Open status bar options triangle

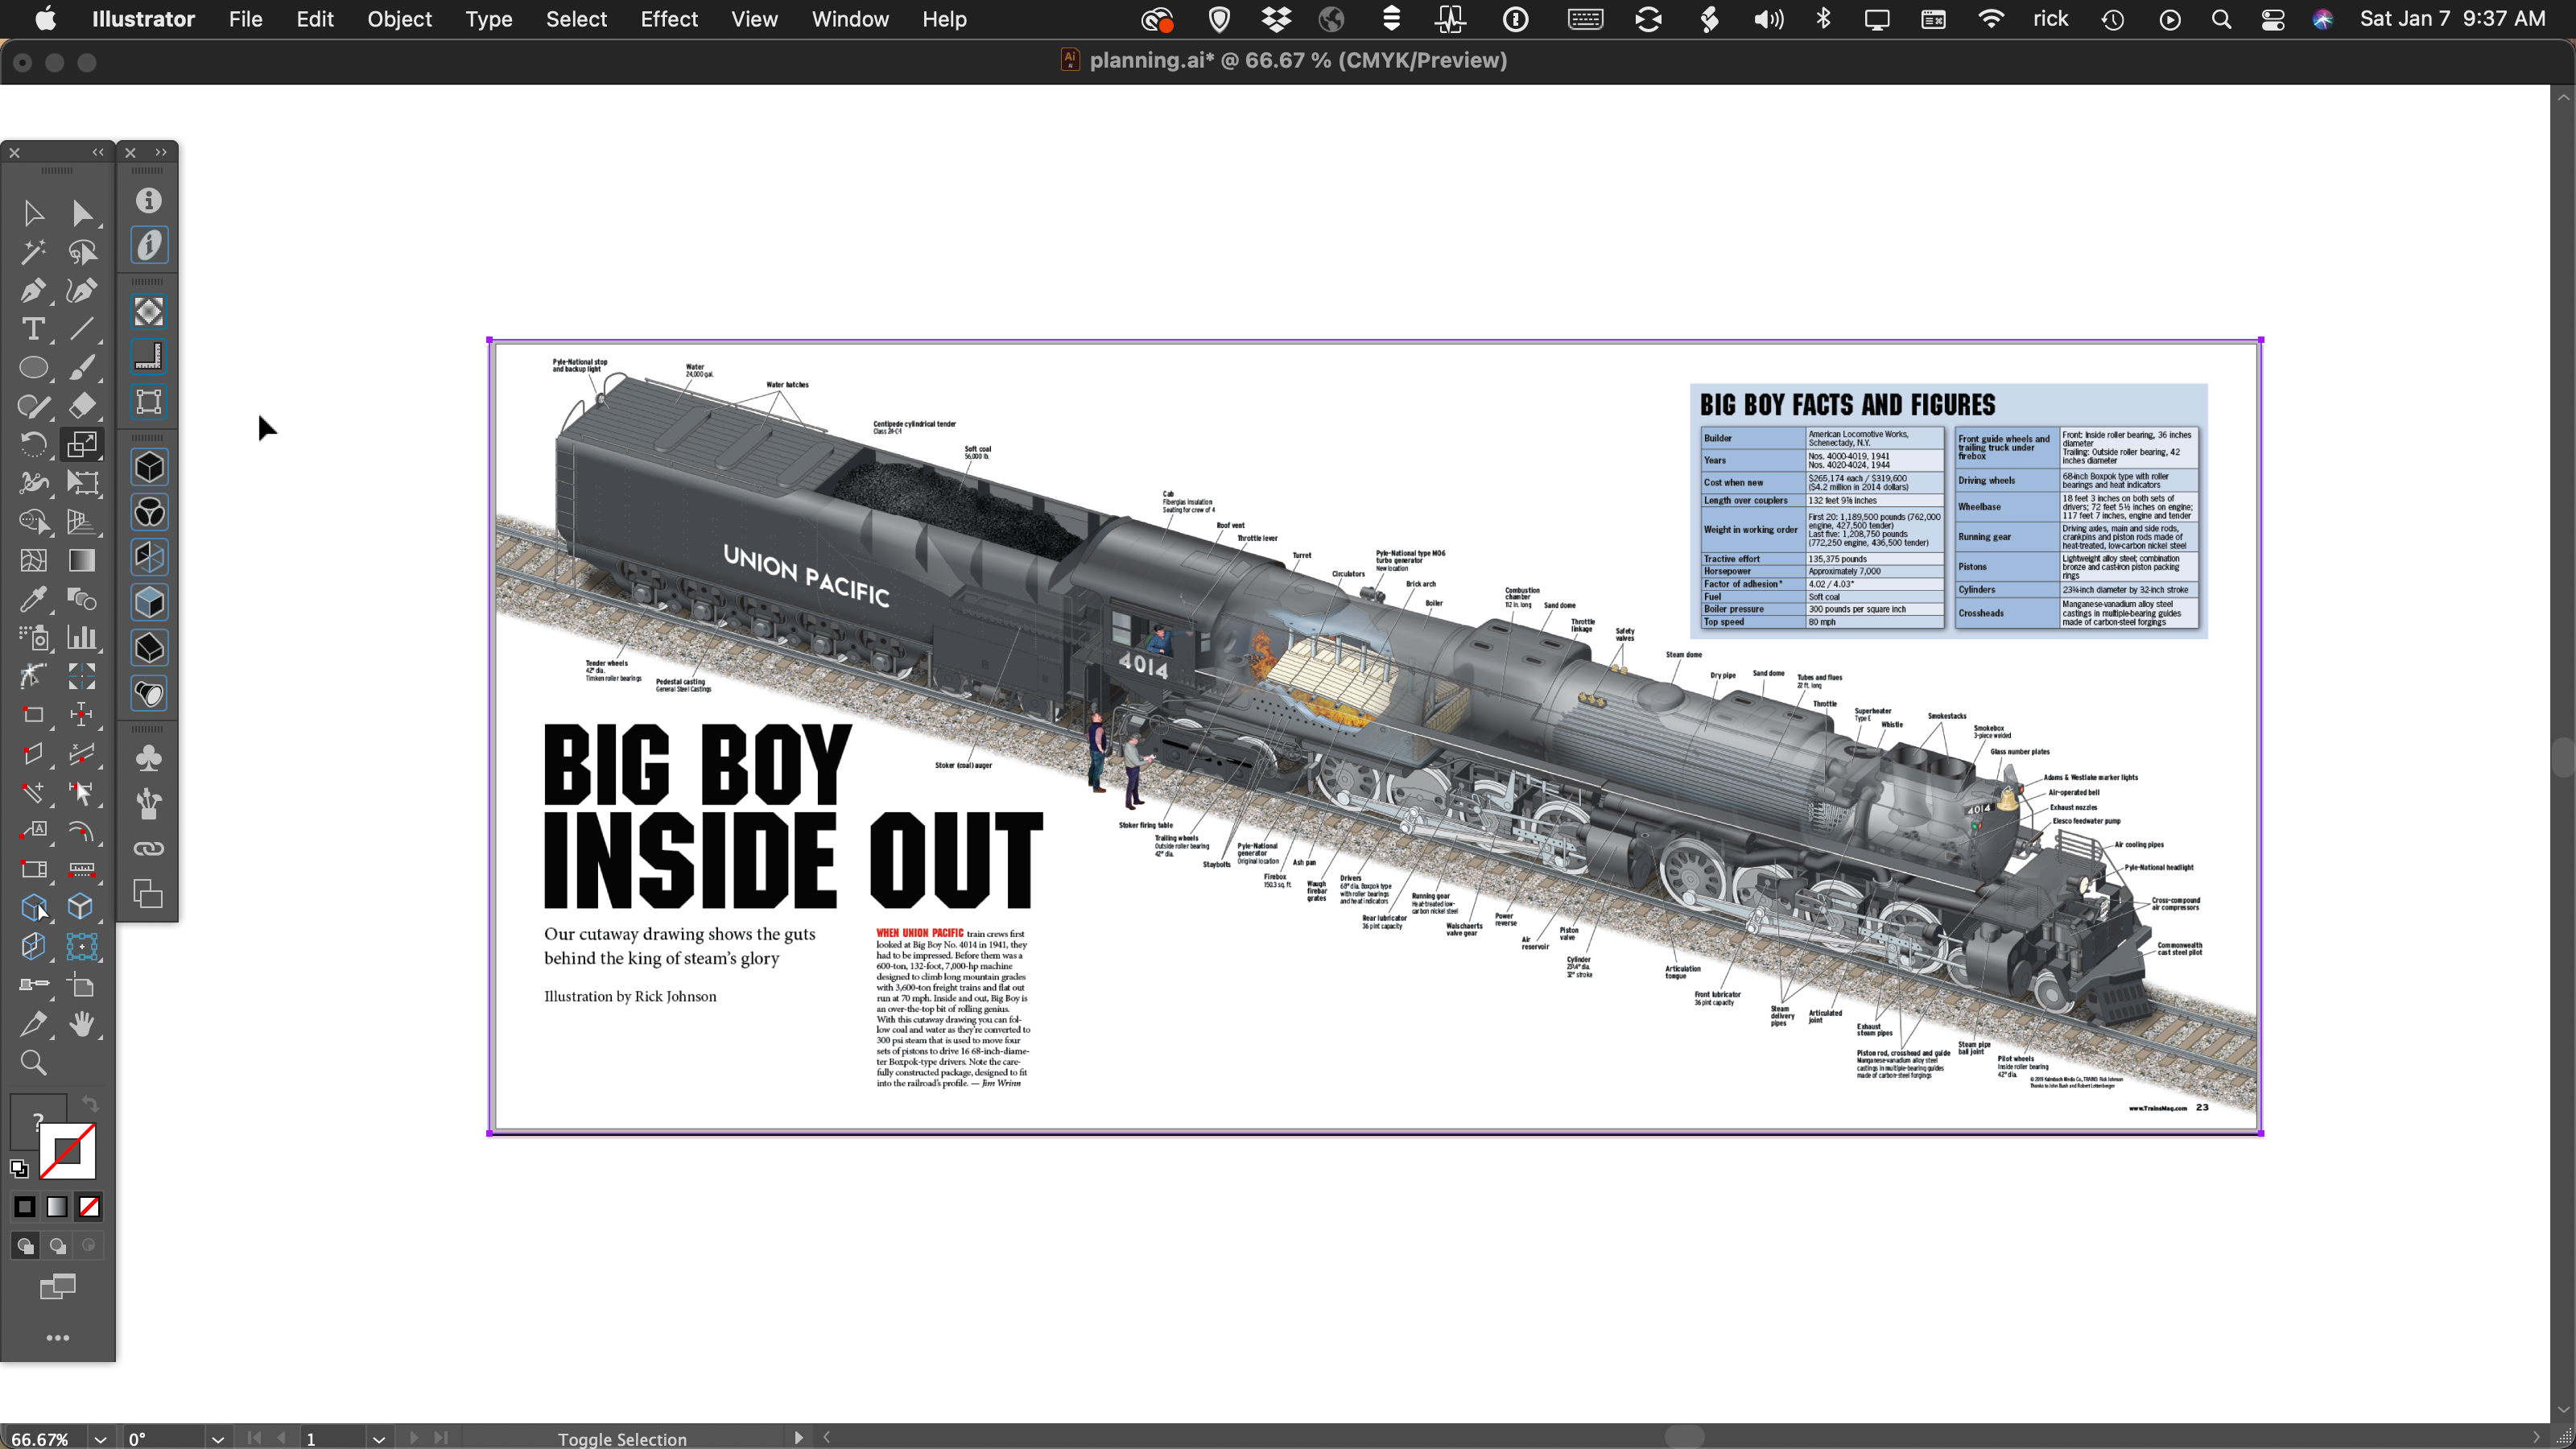click(798, 1438)
